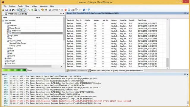Expand the QA1CILO1 node
Viewport: 190px width, 107px height.
coord(6,61)
